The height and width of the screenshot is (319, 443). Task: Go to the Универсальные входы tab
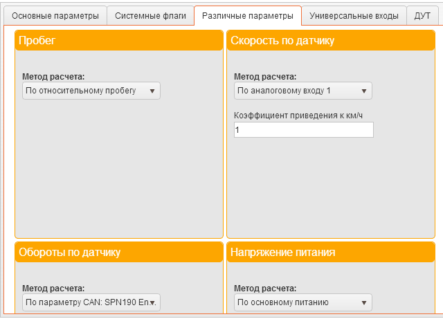pyautogui.click(x=354, y=16)
